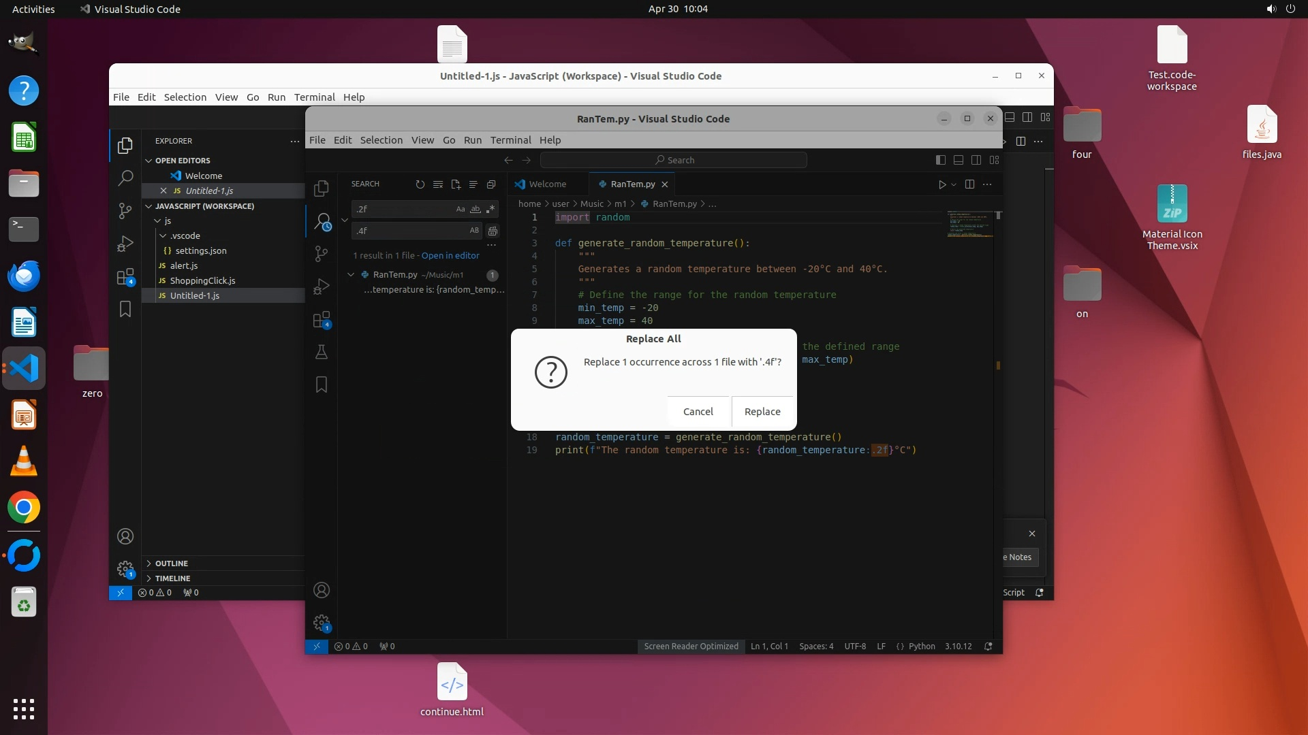1308x735 pixels.
Task: Expand the OUTLINE section
Action: click(x=171, y=563)
